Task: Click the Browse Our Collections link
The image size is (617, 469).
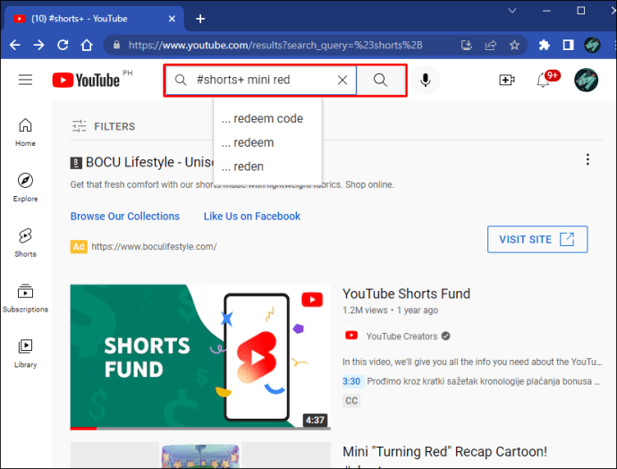Action: [124, 217]
